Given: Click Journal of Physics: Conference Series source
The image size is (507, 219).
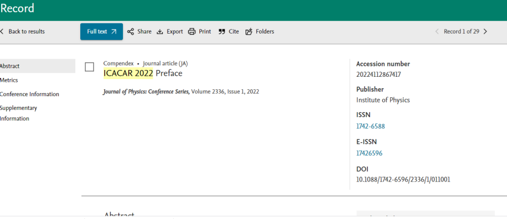Looking at the screenshot, I should pyautogui.click(x=146, y=92).
